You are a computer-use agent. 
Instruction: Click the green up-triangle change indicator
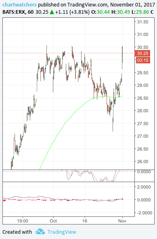[52, 12]
